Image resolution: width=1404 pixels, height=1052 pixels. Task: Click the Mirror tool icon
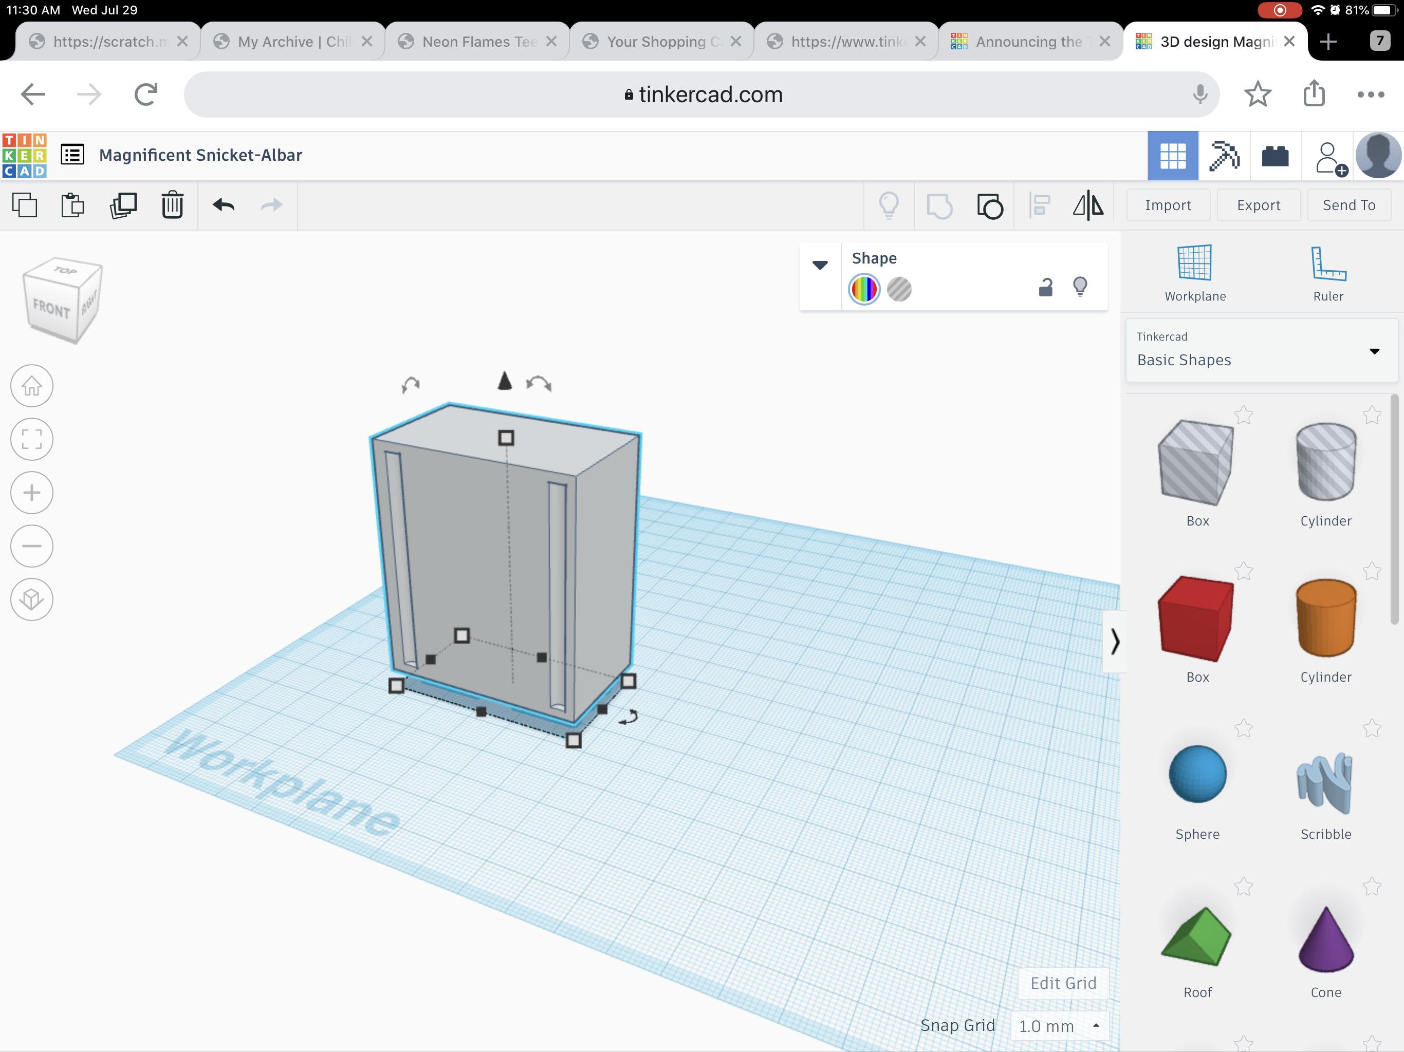[x=1088, y=205]
